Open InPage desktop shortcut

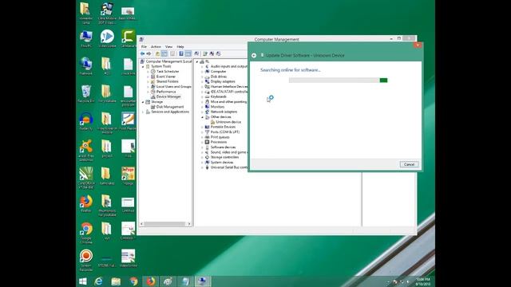128,176
